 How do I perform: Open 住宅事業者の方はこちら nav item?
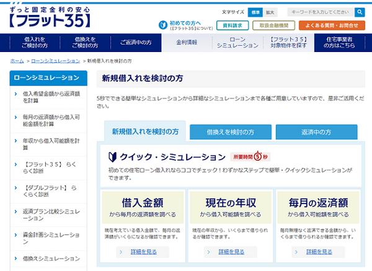point(340,43)
